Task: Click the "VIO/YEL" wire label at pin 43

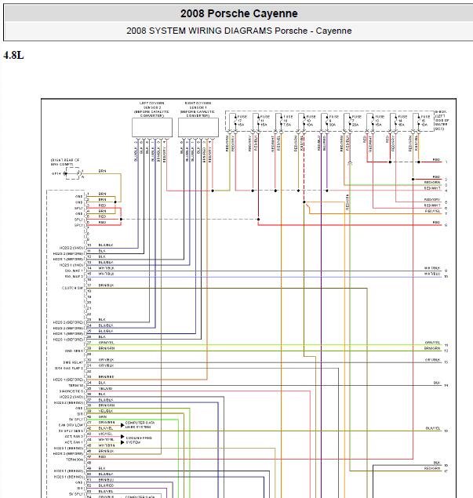Action: pyautogui.click(x=105, y=434)
